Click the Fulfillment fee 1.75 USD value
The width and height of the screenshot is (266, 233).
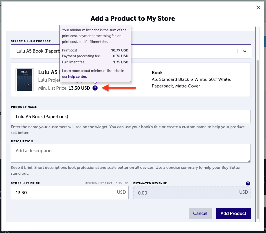pos(121,62)
